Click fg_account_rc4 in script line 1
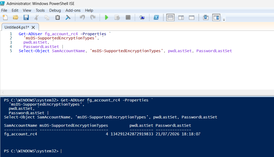274x157 pixels. pos(61,34)
